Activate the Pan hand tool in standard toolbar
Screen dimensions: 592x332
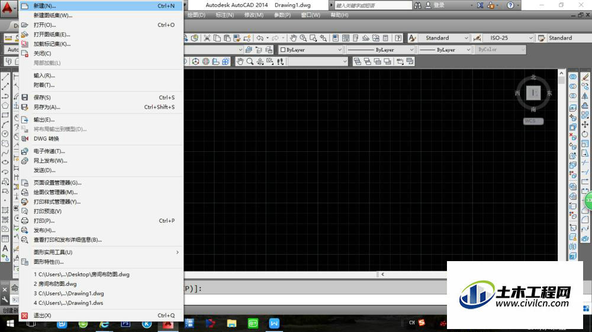[x=294, y=38]
